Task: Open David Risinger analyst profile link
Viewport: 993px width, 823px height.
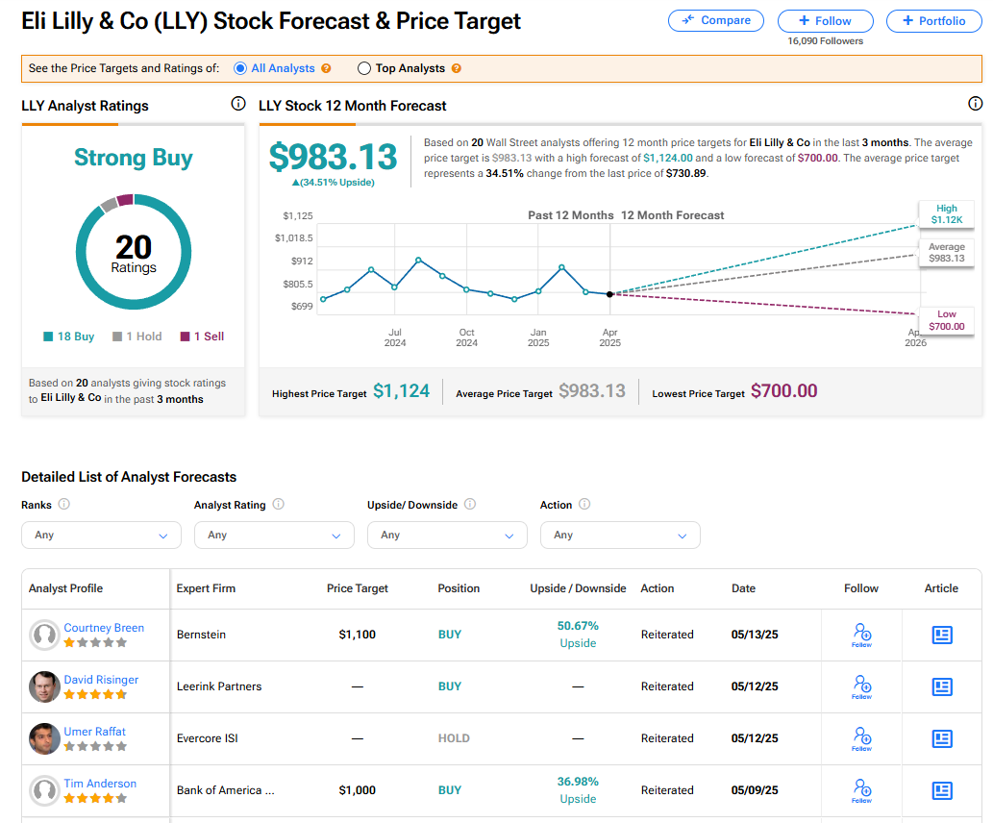Action: pyautogui.click(x=101, y=679)
